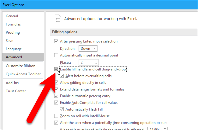Screen dimensions: 198x130
Task: Uncheck Enable fill handle and cell drag-and-drop
Action: (x=56, y=70)
